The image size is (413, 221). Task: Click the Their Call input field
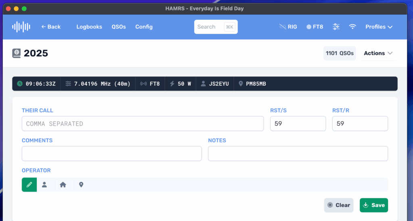point(142,124)
